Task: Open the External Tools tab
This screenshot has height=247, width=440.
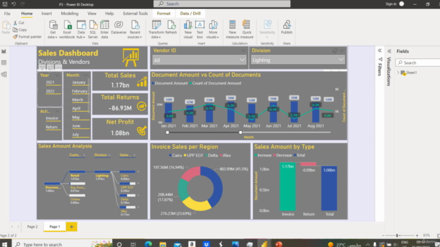Action: pyautogui.click(x=135, y=14)
